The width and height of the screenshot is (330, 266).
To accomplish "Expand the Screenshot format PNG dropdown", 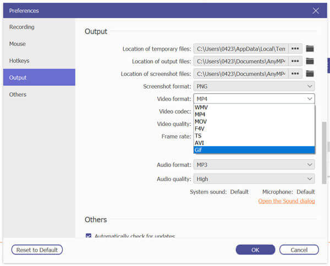I will (254, 86).
